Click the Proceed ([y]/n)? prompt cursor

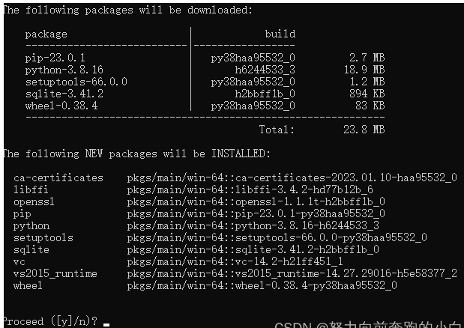[x=106, y=324]
